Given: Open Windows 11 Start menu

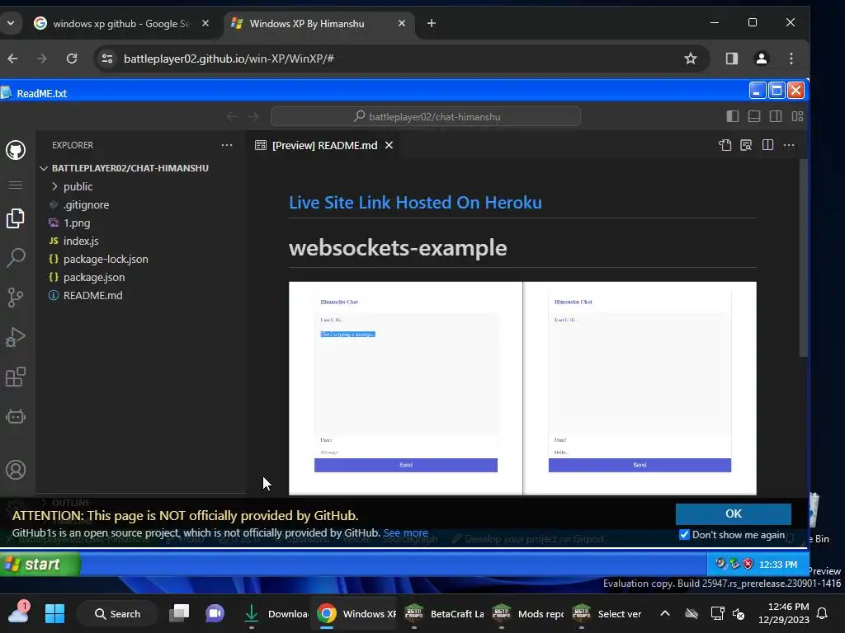Looking at the screenshot, I should point(54,613).
